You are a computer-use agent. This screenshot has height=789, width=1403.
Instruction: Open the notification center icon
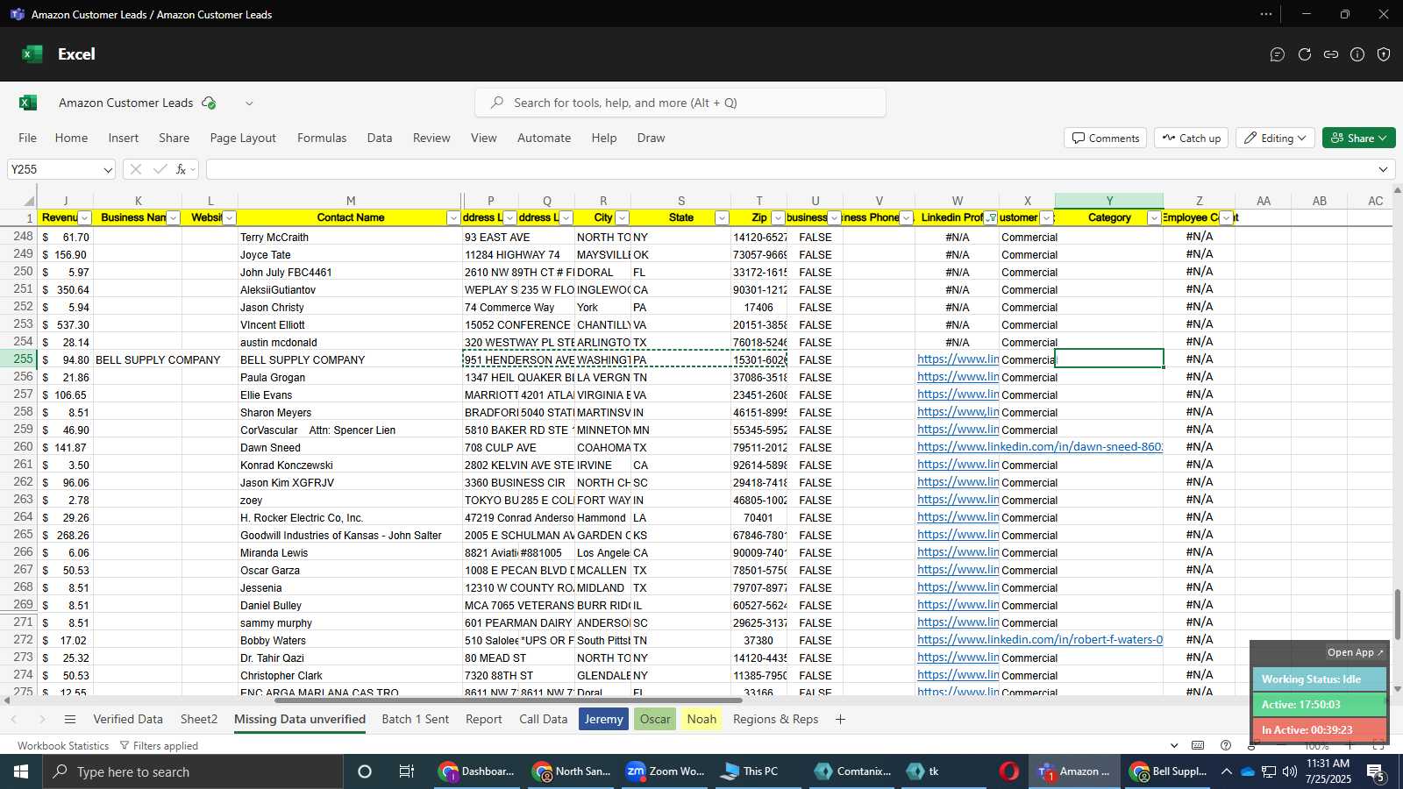1376,771
